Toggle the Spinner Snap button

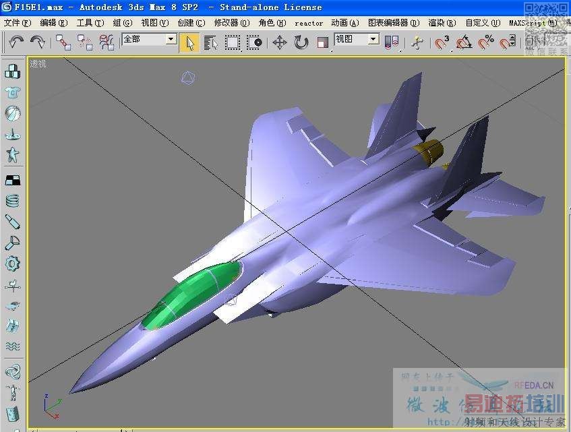(507, 42)
